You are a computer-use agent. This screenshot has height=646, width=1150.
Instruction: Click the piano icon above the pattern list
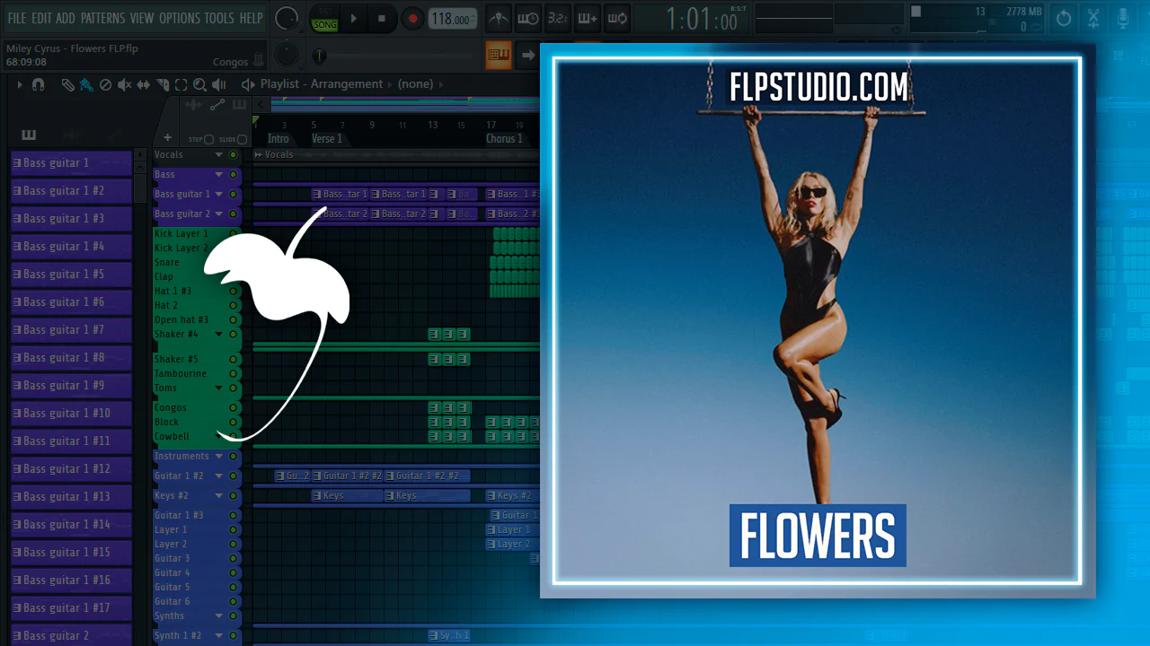(29, 135)
